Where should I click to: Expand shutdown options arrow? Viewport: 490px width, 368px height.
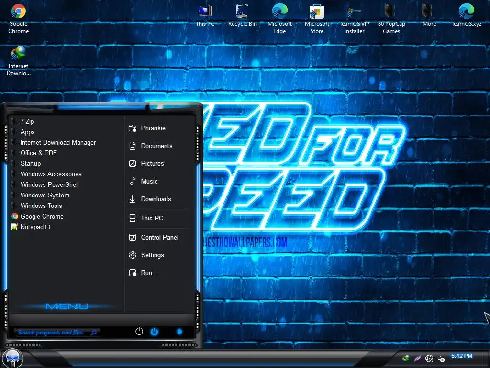(x=179, y=332)
